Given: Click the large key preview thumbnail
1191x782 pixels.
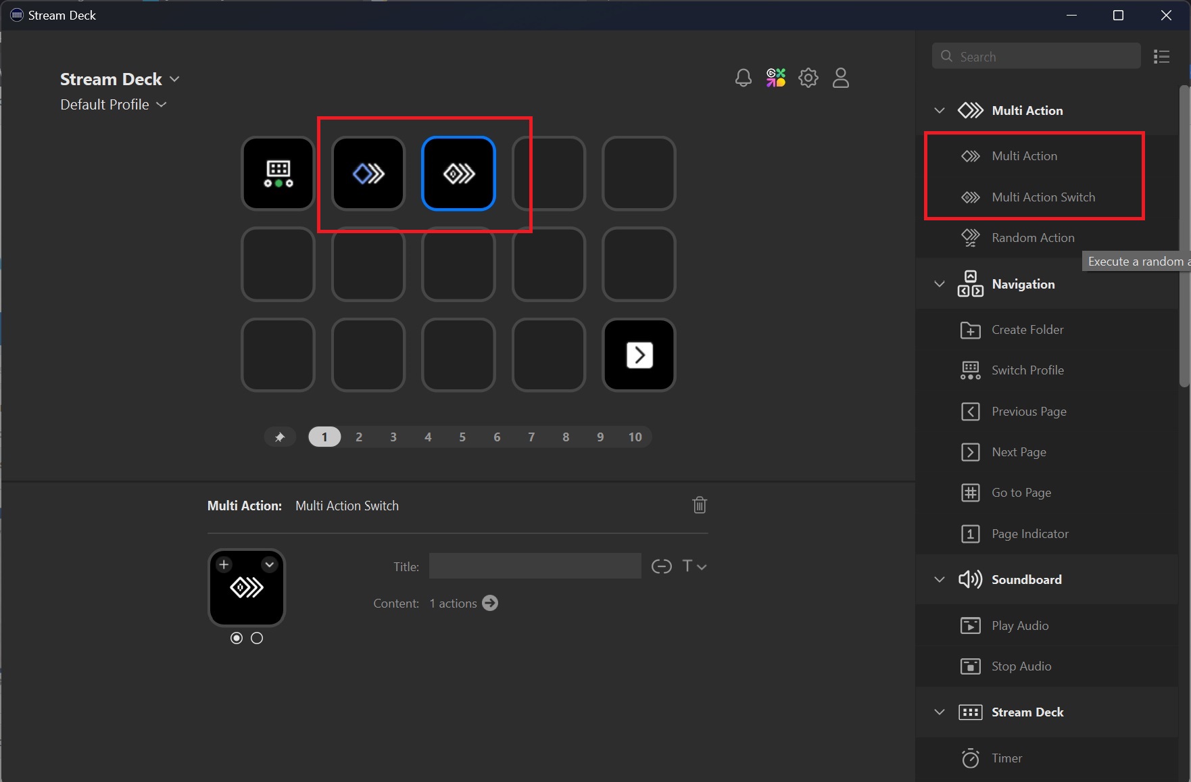Looking at the screenshot, I should (247, 587).
